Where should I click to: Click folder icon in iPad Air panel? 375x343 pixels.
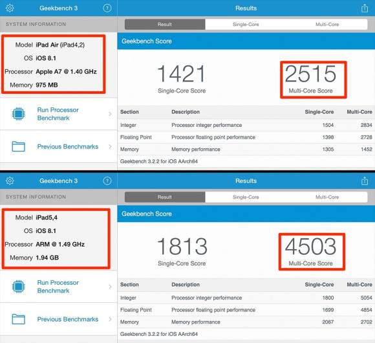(x=18, y=146)
